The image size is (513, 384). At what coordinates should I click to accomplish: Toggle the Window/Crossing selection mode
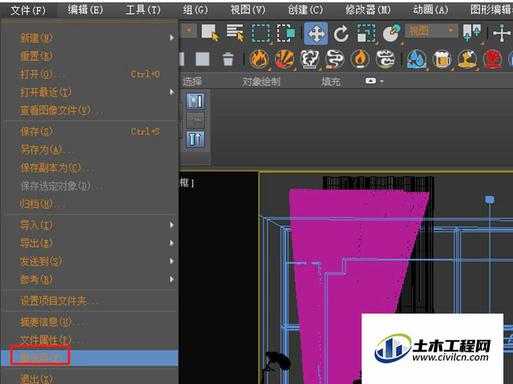click(285, 33)
